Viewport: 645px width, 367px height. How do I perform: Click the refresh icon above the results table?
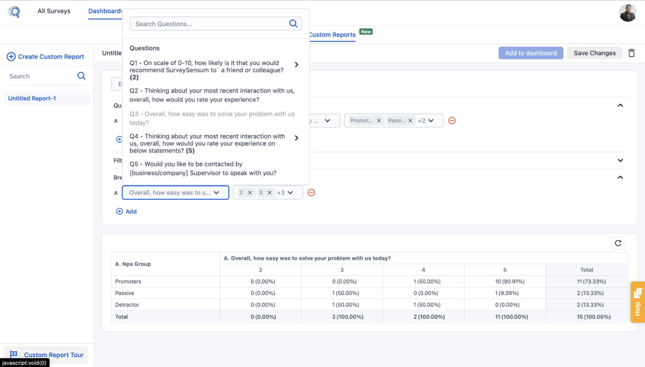pyautogui.click(x=618, y=243)
